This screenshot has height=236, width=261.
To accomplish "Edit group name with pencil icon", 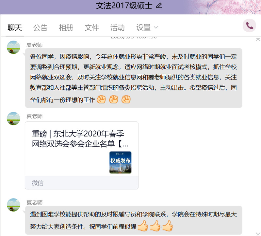I will pyautogui.click(x=159, y=6).
